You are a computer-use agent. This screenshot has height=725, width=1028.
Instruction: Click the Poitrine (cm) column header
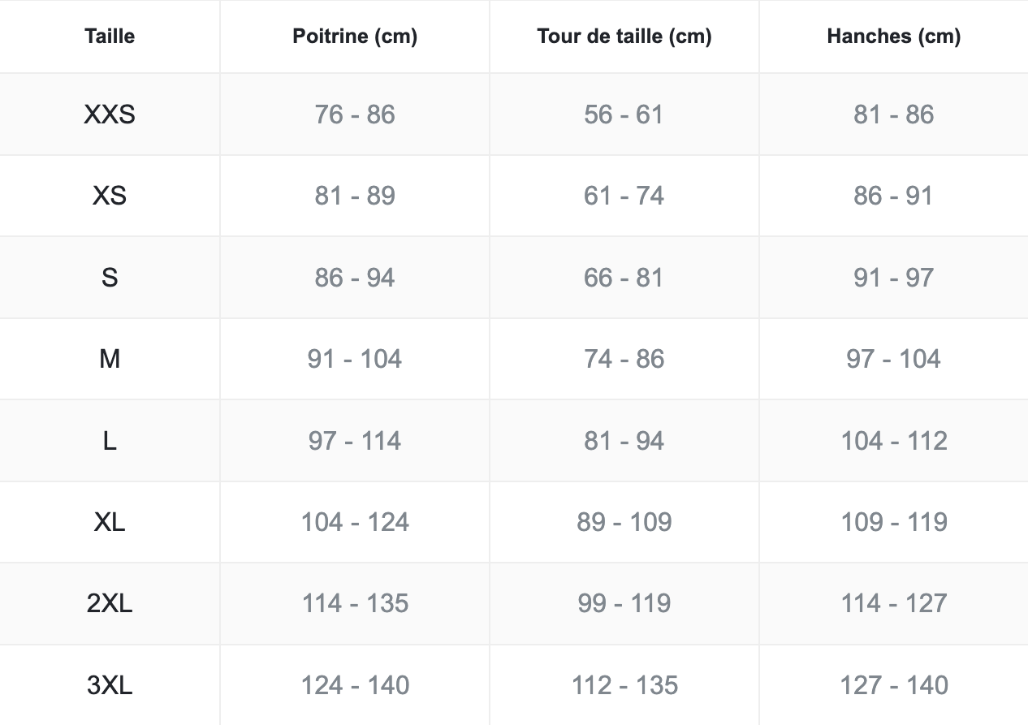(x=355, y=37)
